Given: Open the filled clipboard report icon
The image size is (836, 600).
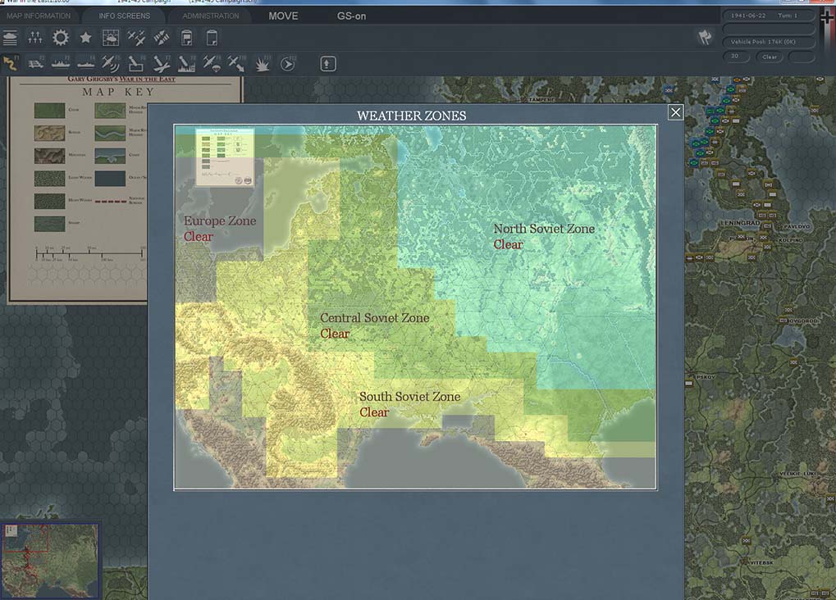Looking at the screenshot, I should click(x=186, y=38).
